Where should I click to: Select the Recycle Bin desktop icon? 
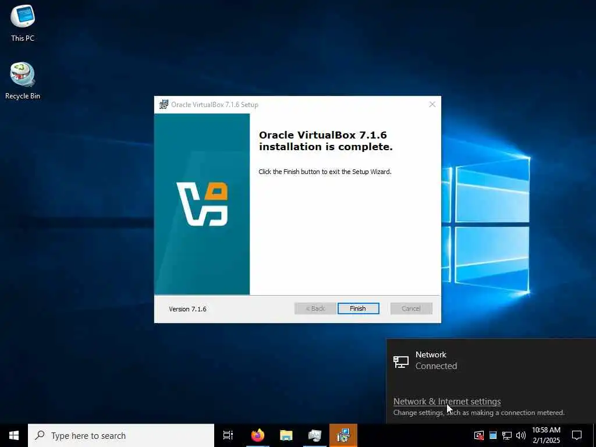click(x=23, y=81)
